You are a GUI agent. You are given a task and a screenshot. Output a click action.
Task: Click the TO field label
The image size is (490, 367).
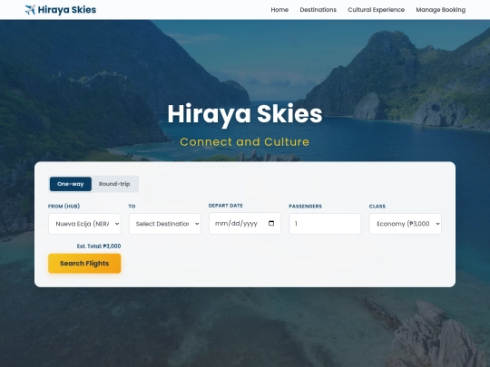[132, 206]
